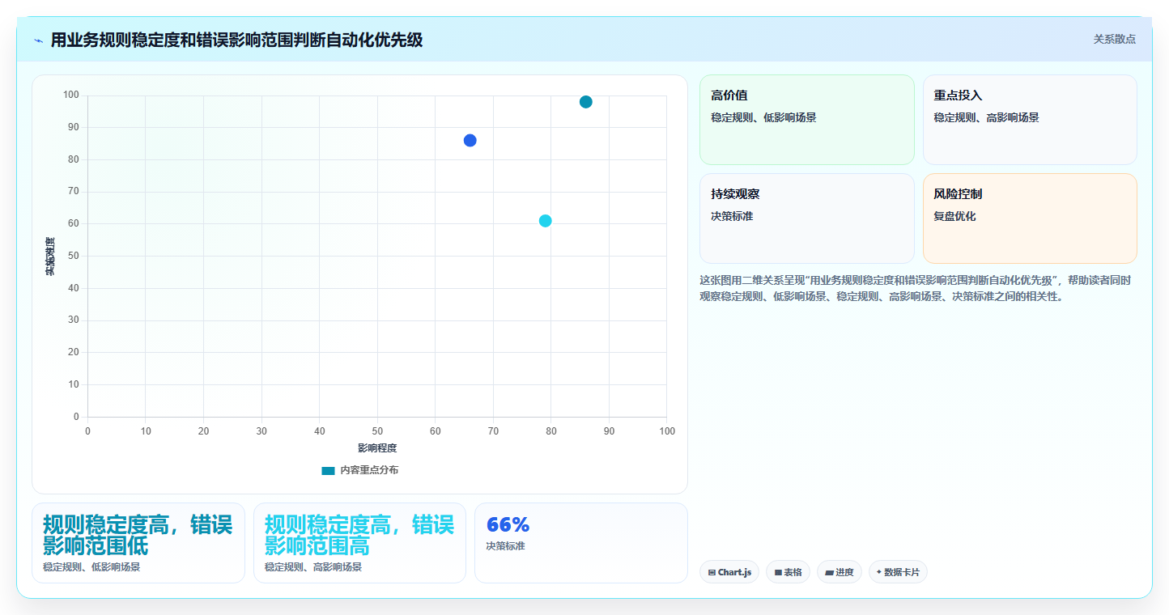The height and width of the screenshot is (615, 1169).
Task: Click 稳定规则、低影响场景 under 高价值 heading
Action: [763, 117]
